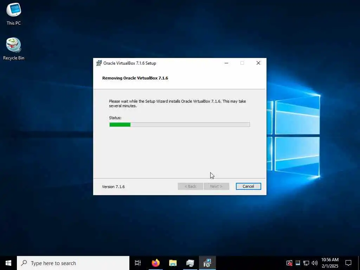Click the green status progress bar
This screenshot has height=270, width=360.
(x=180, y=124)
